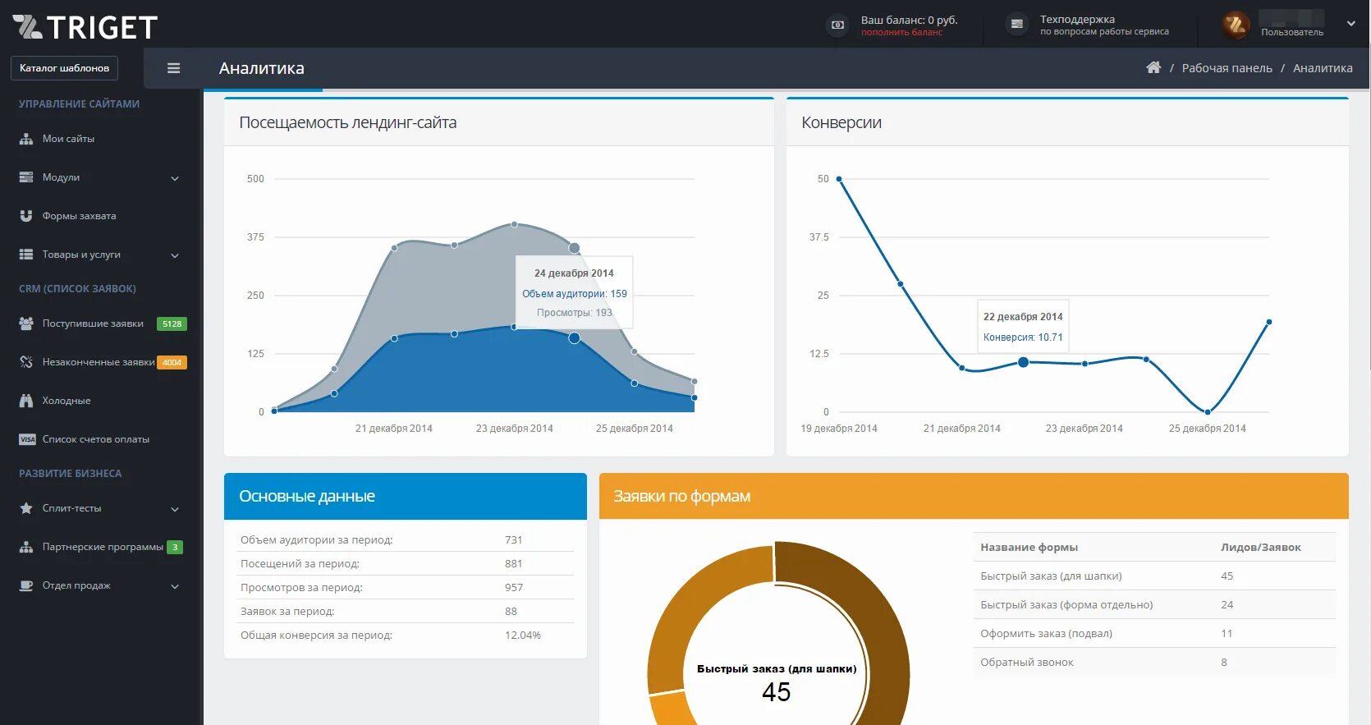Click the Товары и услуги list icon
Viewport: 1371px width, 725px height.
[26, 255]
